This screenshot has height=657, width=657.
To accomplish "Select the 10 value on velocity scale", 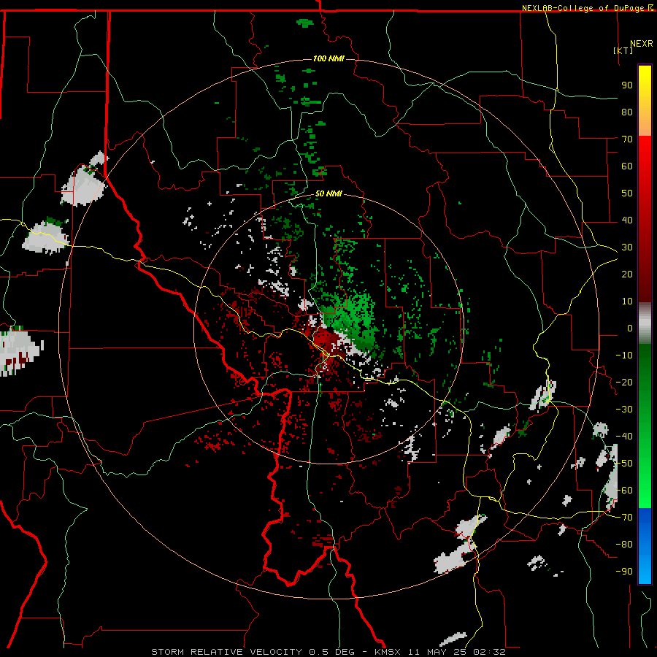I will pos(627,301).
